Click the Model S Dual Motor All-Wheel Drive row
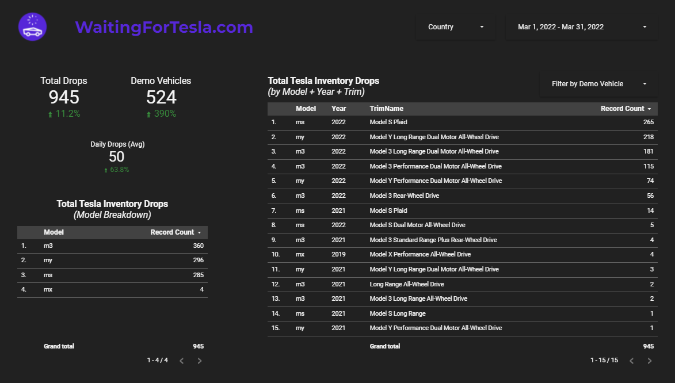 [462, 225]
